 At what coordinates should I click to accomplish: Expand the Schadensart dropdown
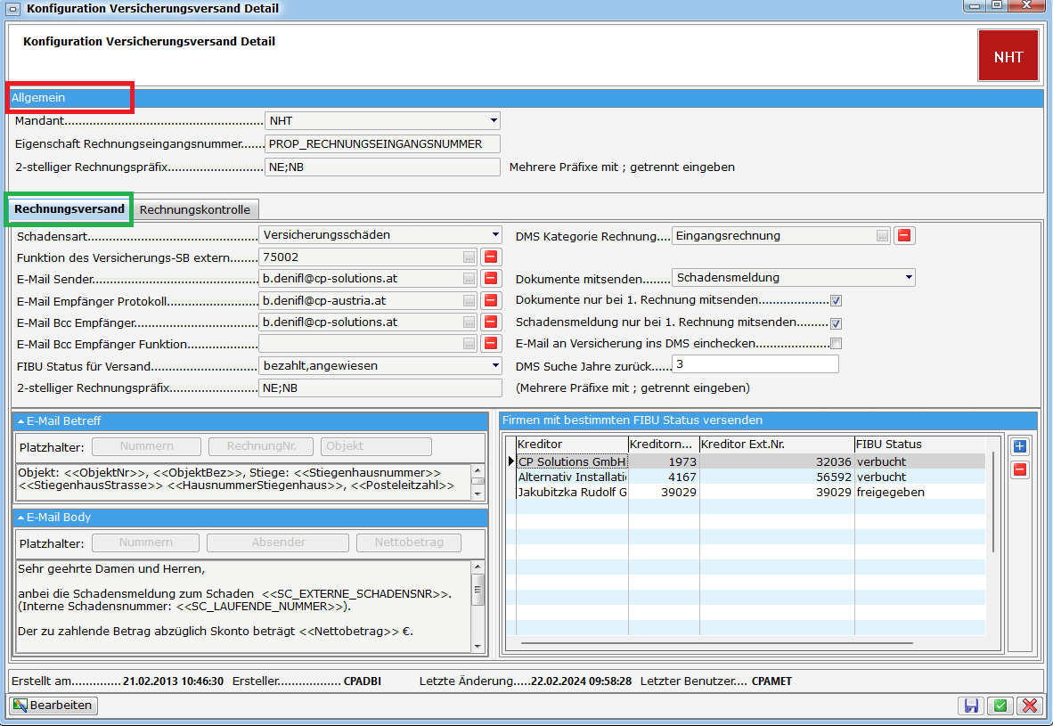(494, 235)
